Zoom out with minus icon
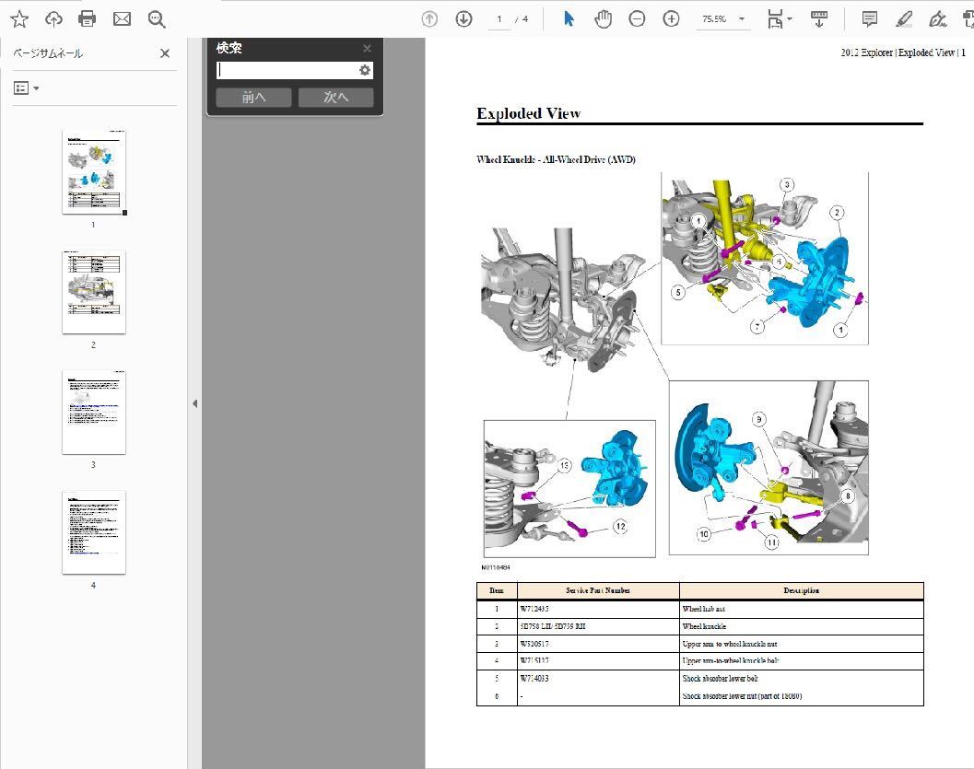Screen dimensions: 974x769 click(x=637, y=19)
